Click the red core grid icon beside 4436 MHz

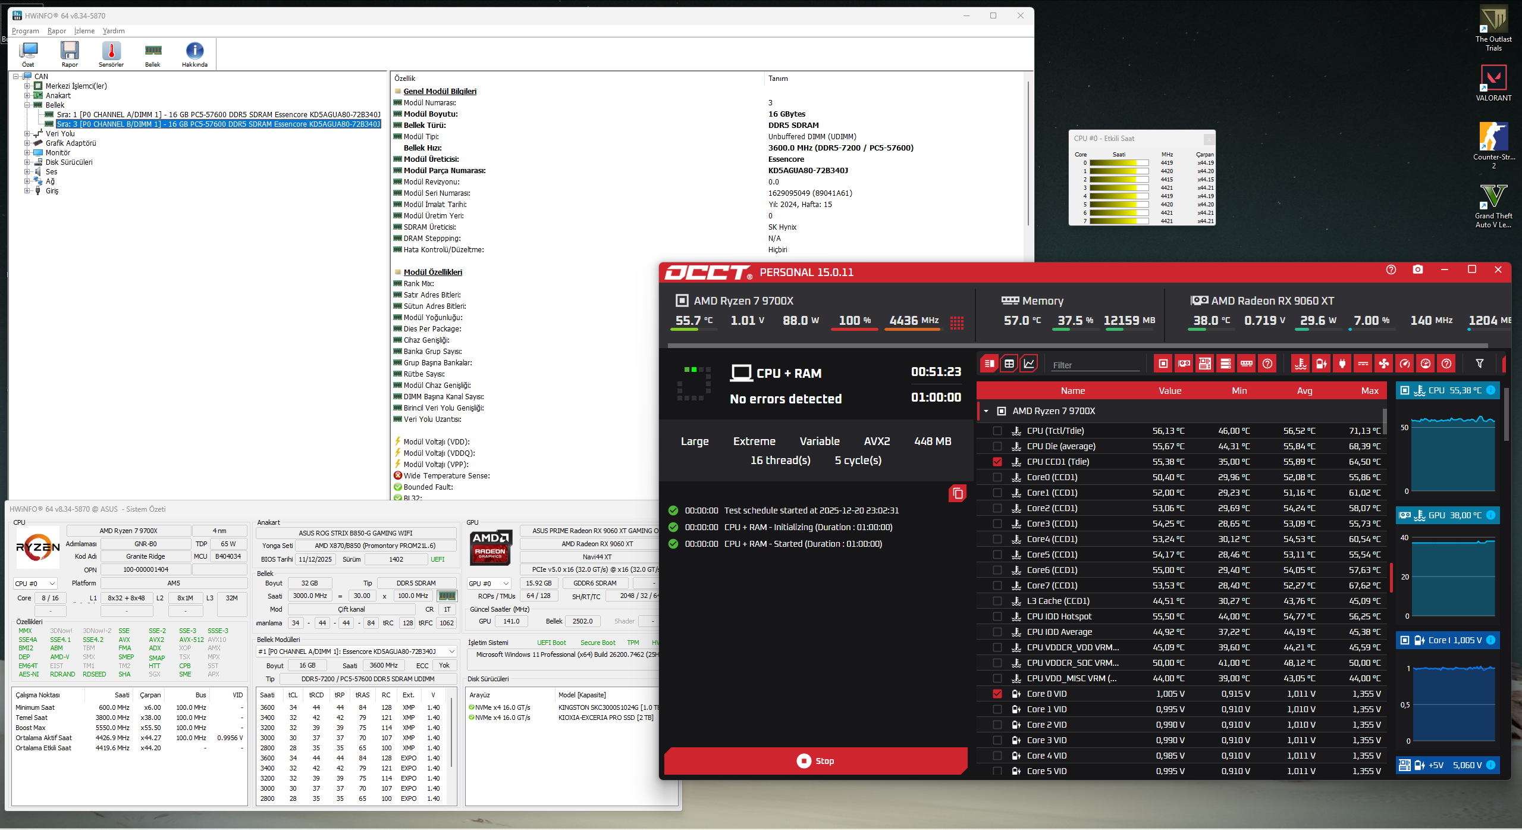tap(957, 322)
